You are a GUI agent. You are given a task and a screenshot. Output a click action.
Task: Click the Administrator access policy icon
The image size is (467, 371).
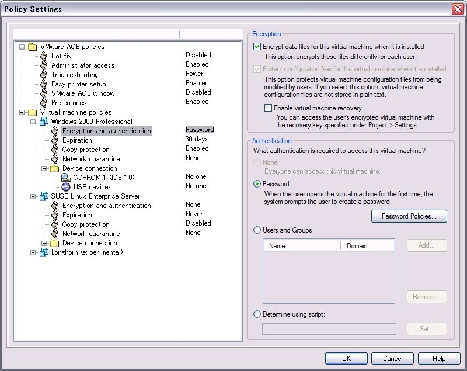tap(44, 65)
